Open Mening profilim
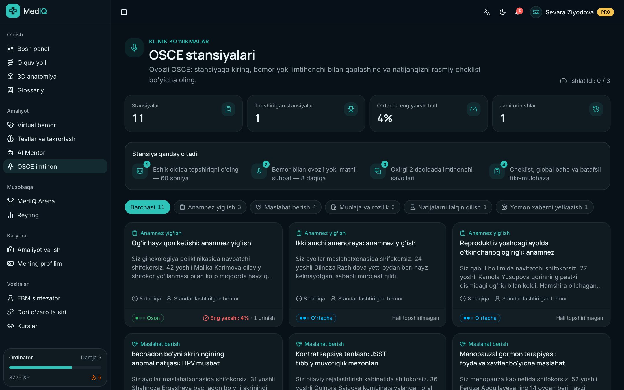Image resolution: width=624 pixels, height=390 pixels. (x=55, y=263)
